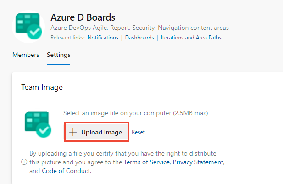Select the Team Image preview thumbnail
Image resolution: width=283 pixels, height=184 pixels.
38,124
